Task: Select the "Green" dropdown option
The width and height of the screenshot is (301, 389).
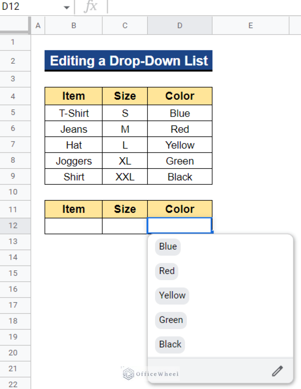Action: [x=171, y=320]
